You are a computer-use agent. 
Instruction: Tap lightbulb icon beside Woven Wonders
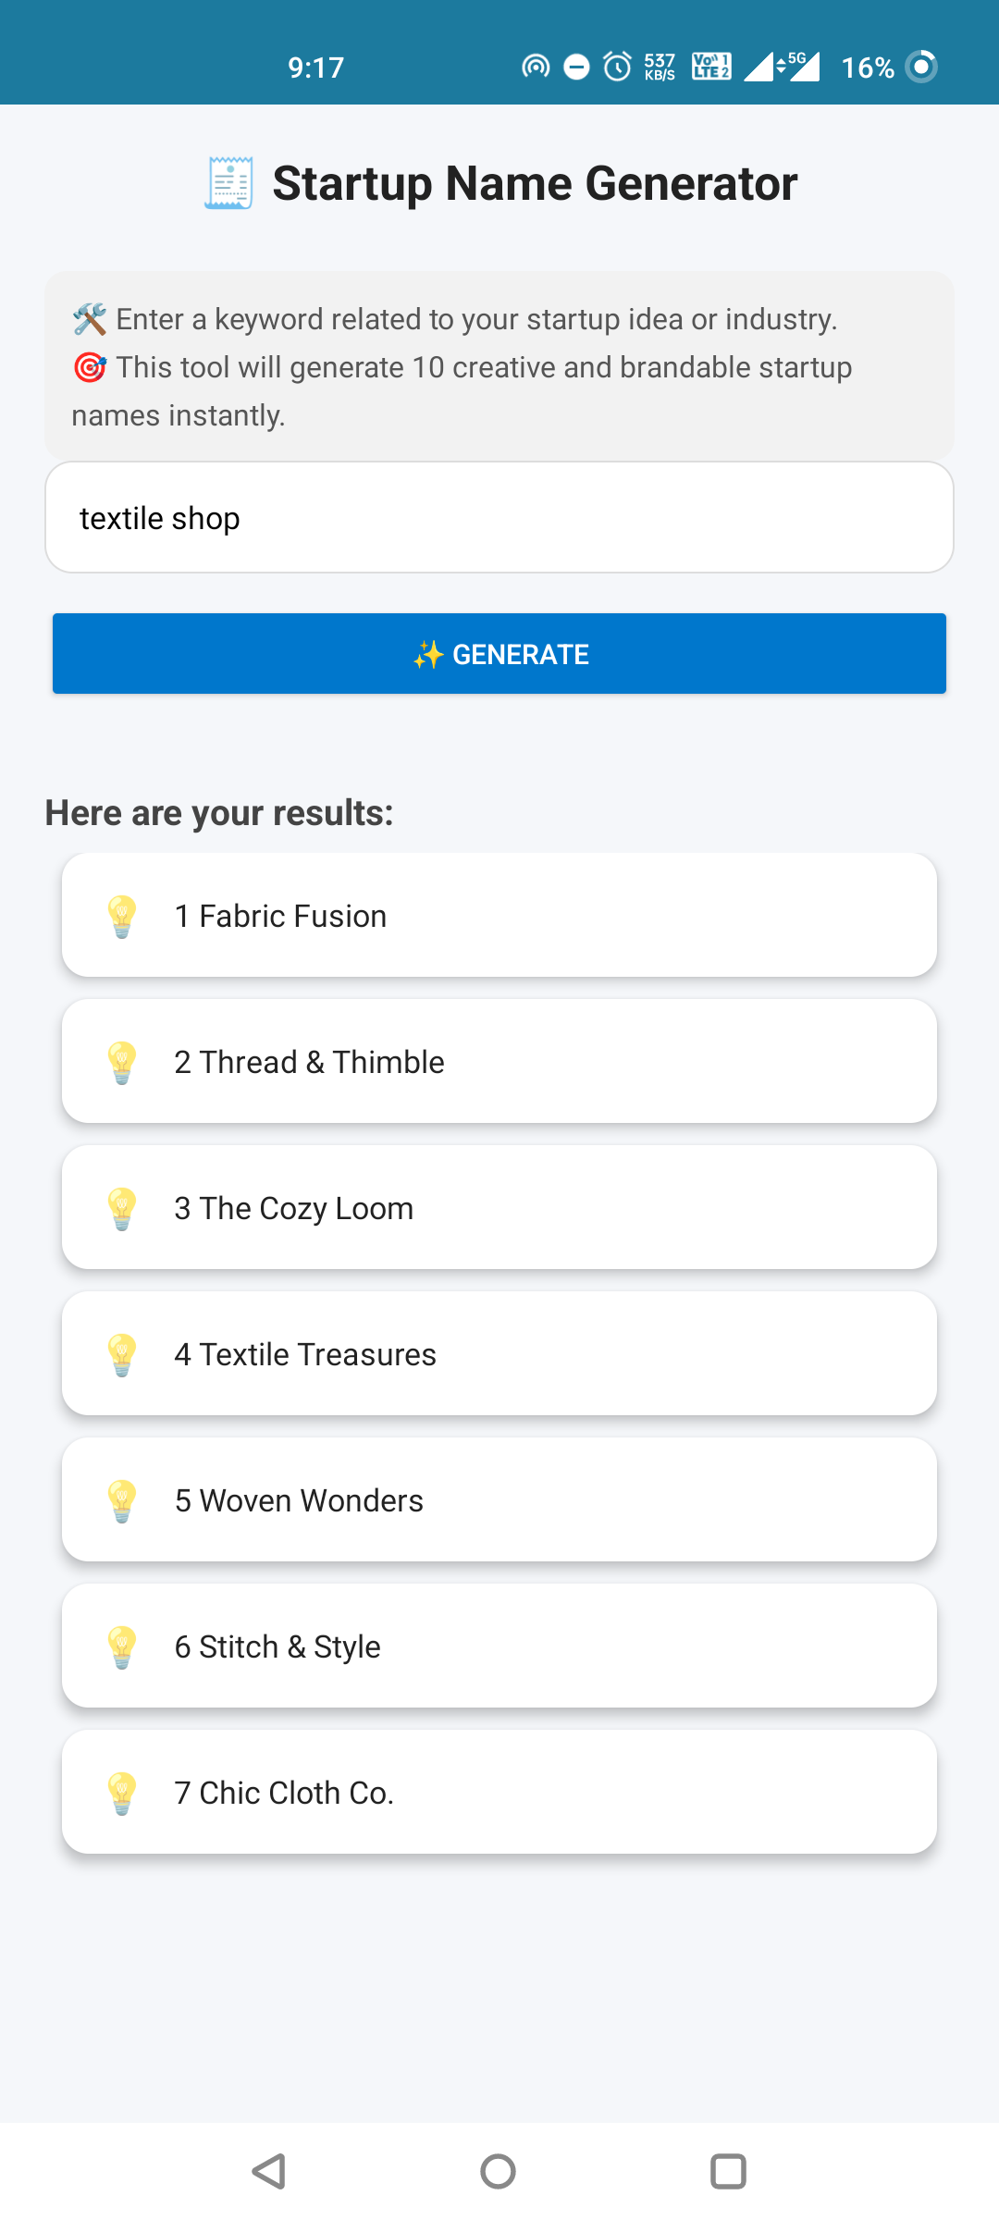[x=122, y=1500]
